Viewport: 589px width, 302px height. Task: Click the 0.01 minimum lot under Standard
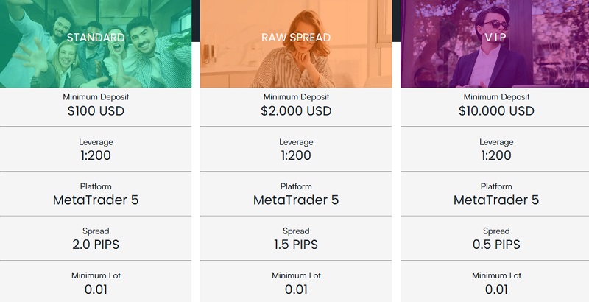coord(96,289)
